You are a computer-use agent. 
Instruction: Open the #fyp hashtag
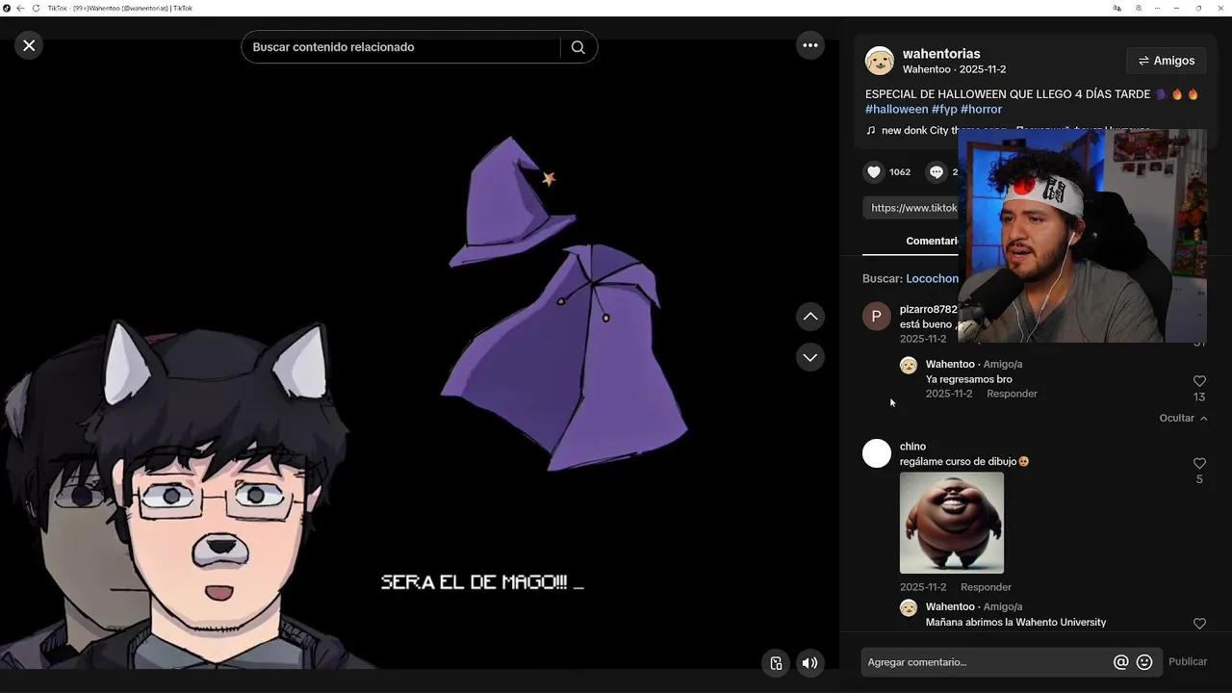944,109
